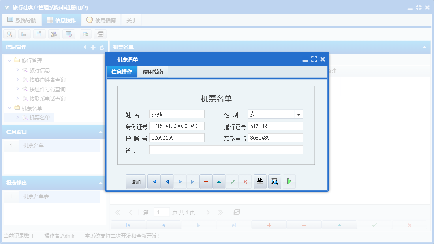Click the green run arrow in the dialog

coord(289,181)
